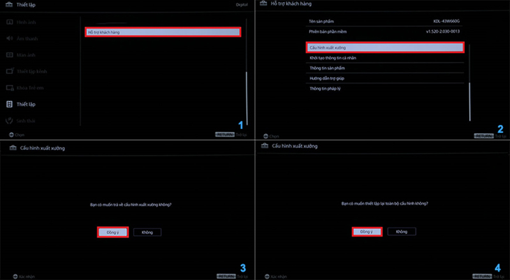Click the Digital label in the top corner
The width and height of the screenshot is (510, 280).
[242, 6]
